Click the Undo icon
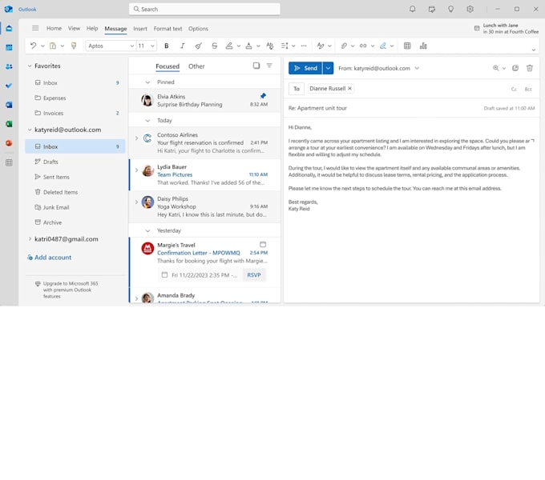The image size is (545, 480). [34, 46]
